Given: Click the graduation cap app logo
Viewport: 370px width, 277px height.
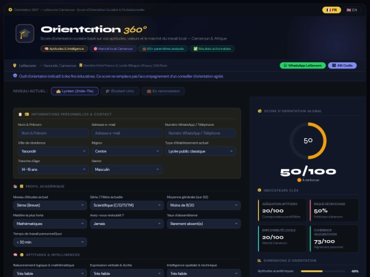Looking at the screenshot, I should (x=25, y=34).
